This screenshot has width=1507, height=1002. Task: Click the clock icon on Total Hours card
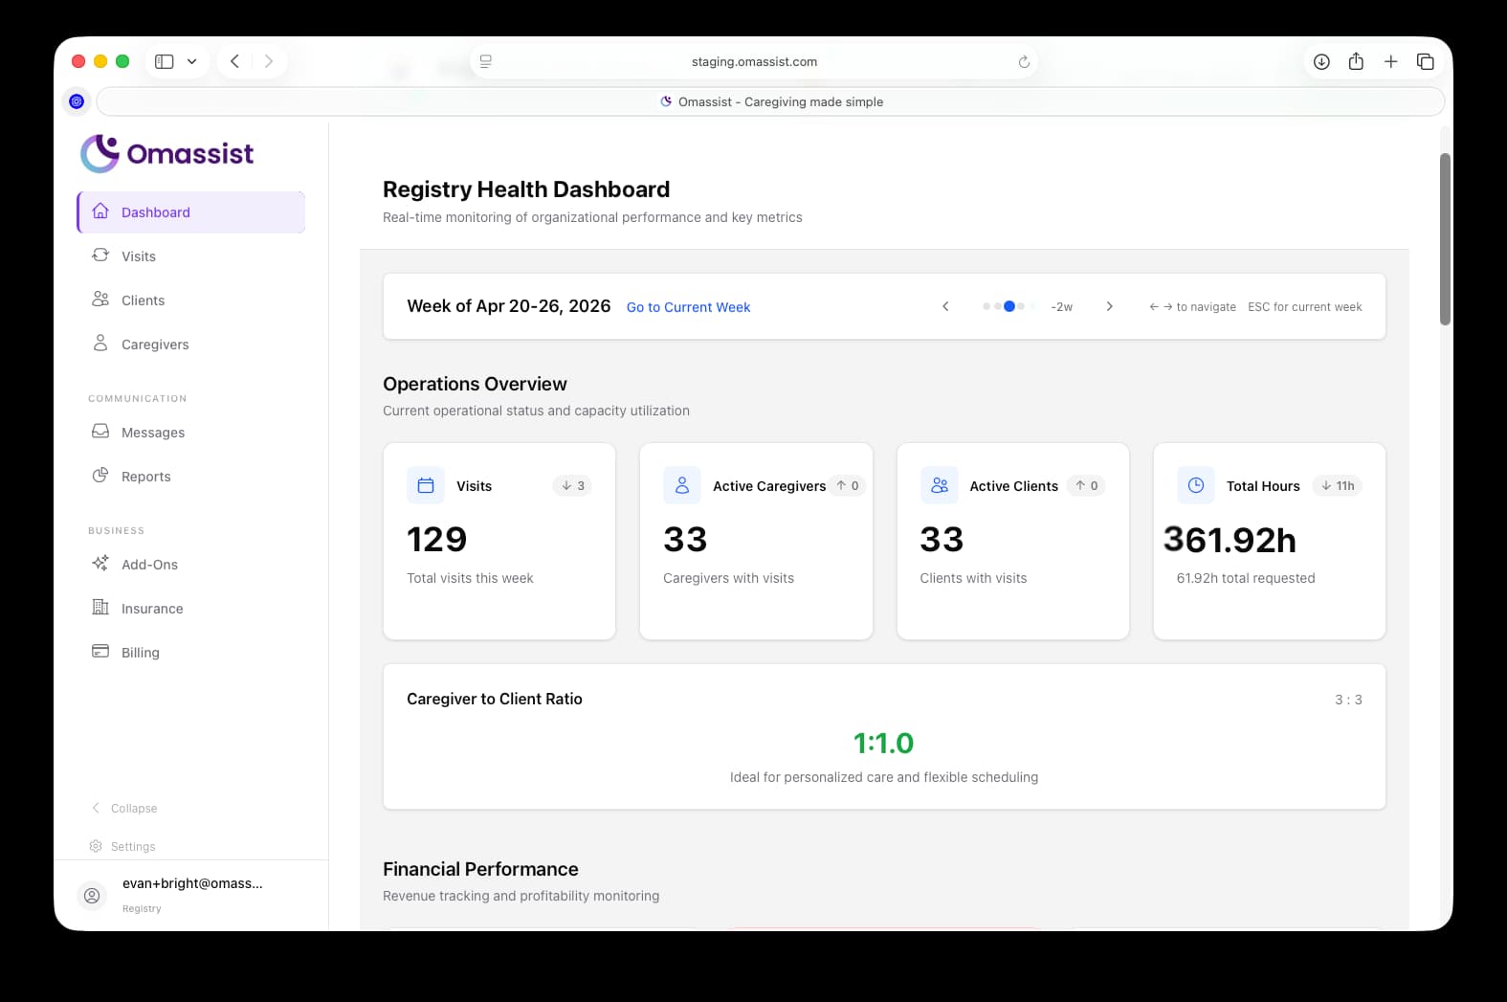1196,485
